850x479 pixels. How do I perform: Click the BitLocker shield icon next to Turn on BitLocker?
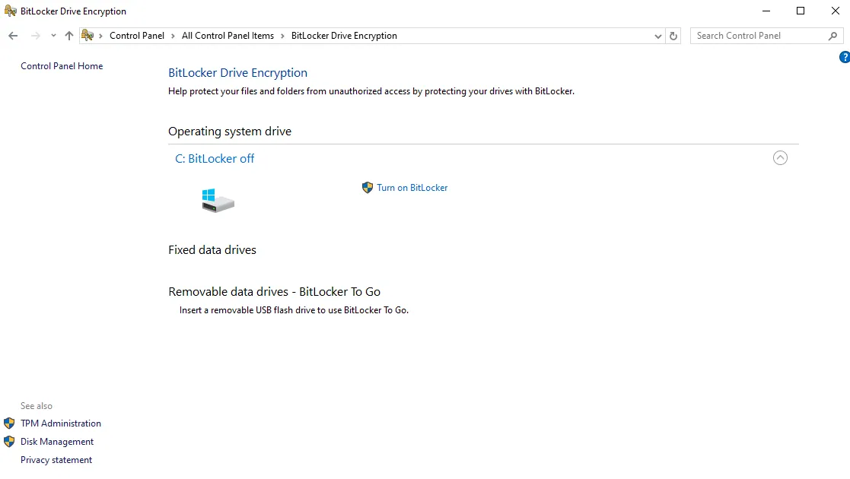(368, 188)
